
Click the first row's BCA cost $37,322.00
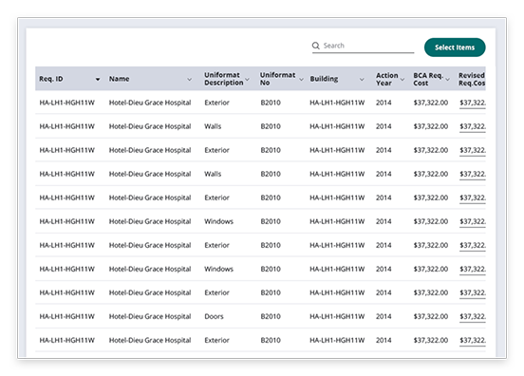(x=430, y=103)
